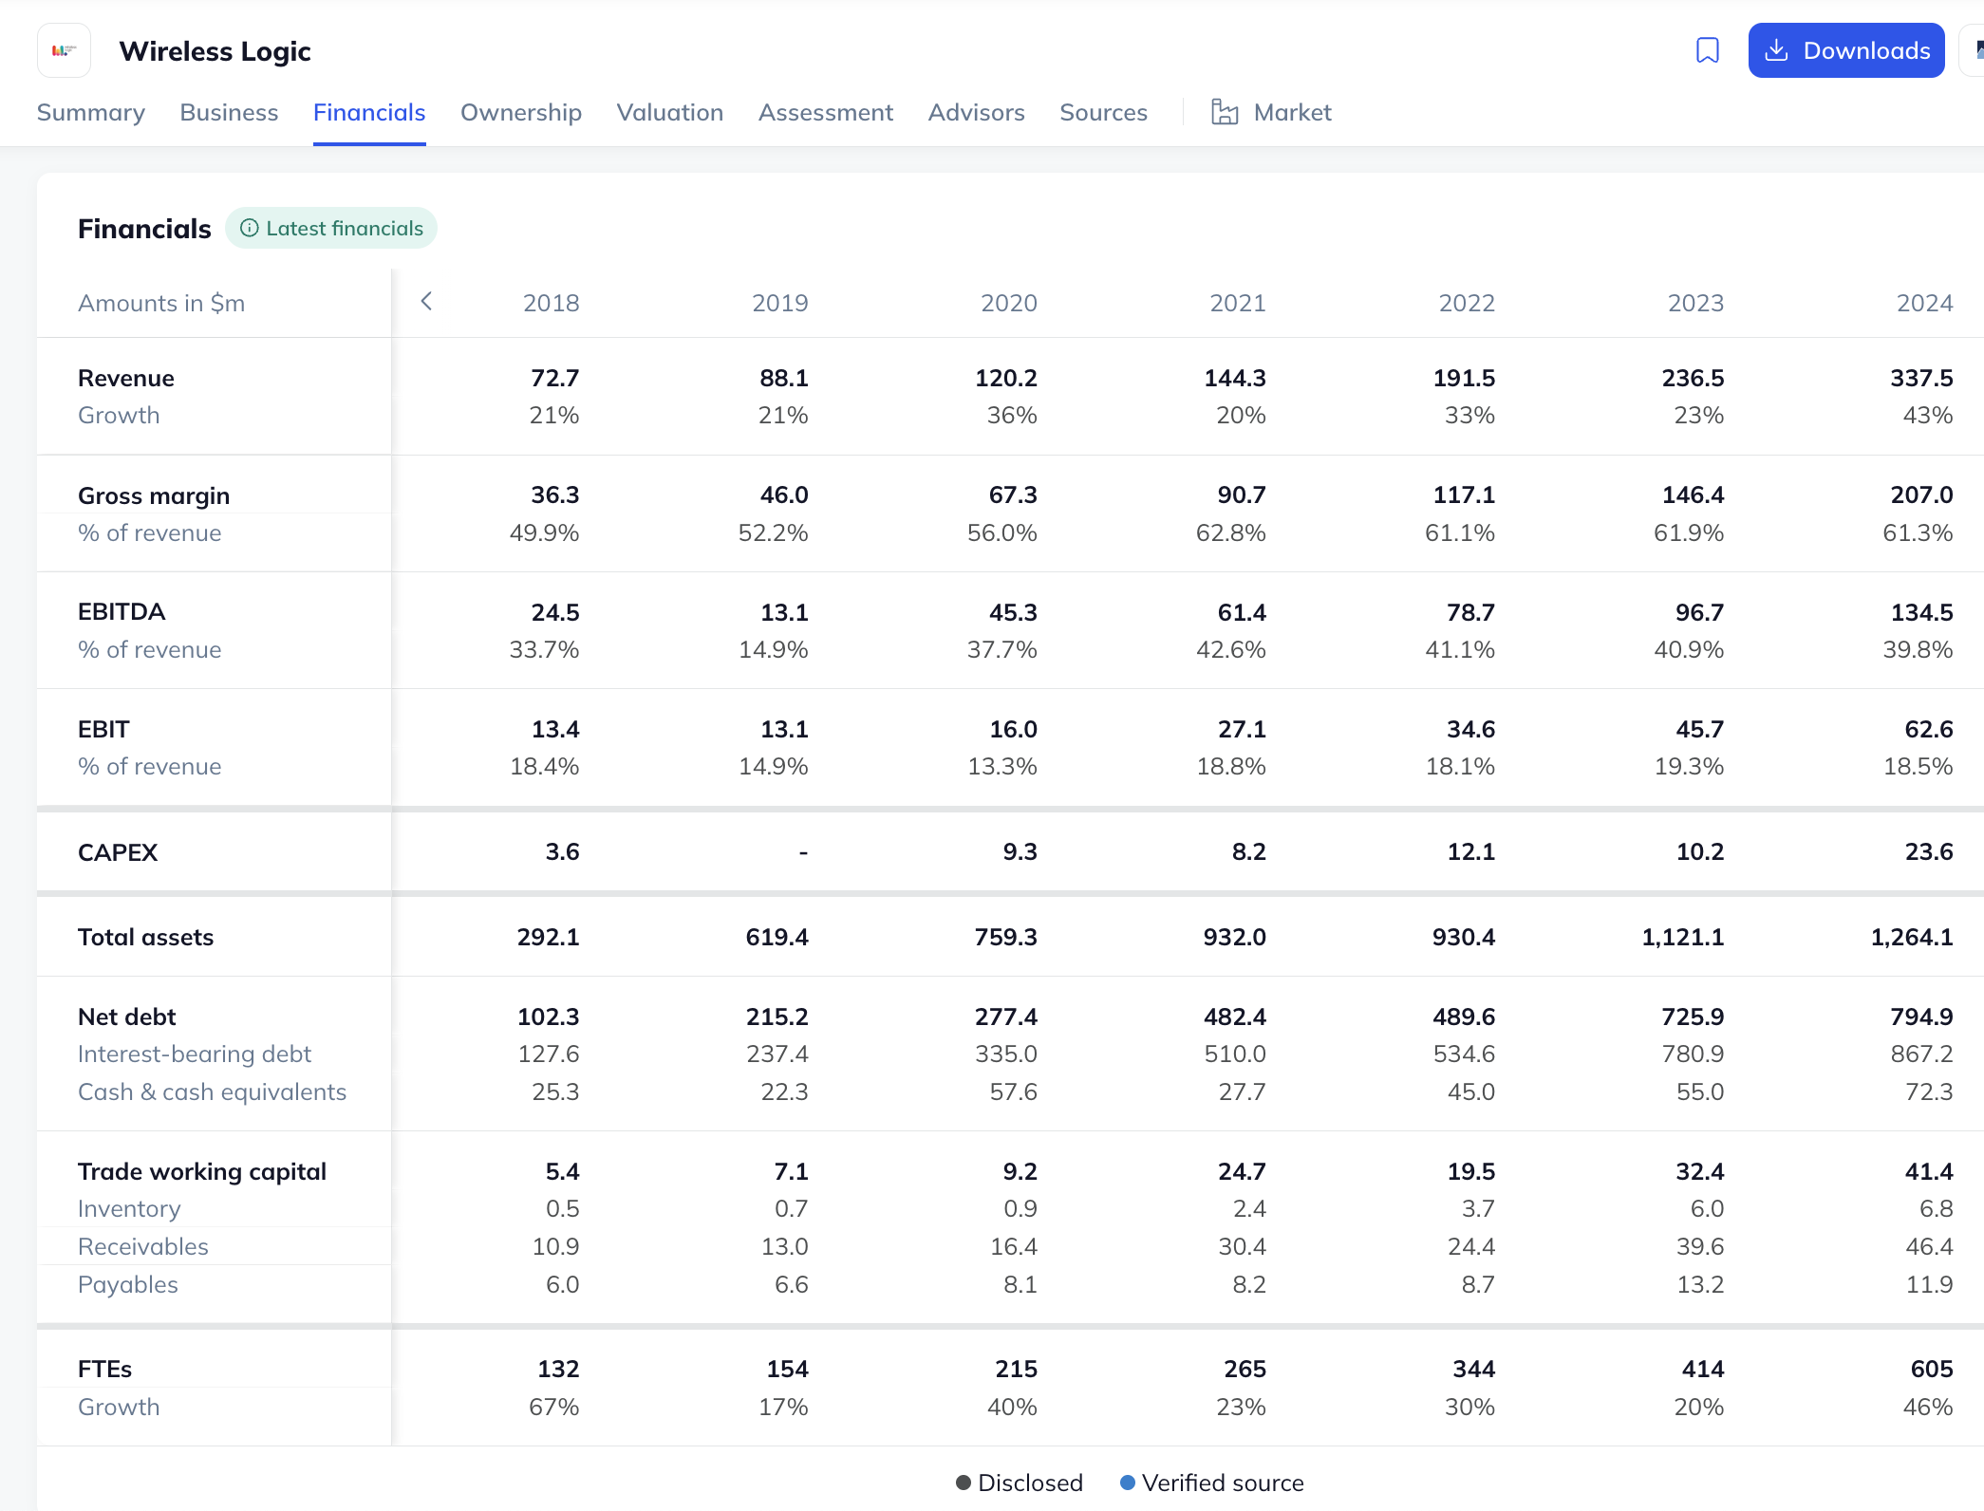
Task: Switch to the Assessment tab
Action: click(826, 113)
